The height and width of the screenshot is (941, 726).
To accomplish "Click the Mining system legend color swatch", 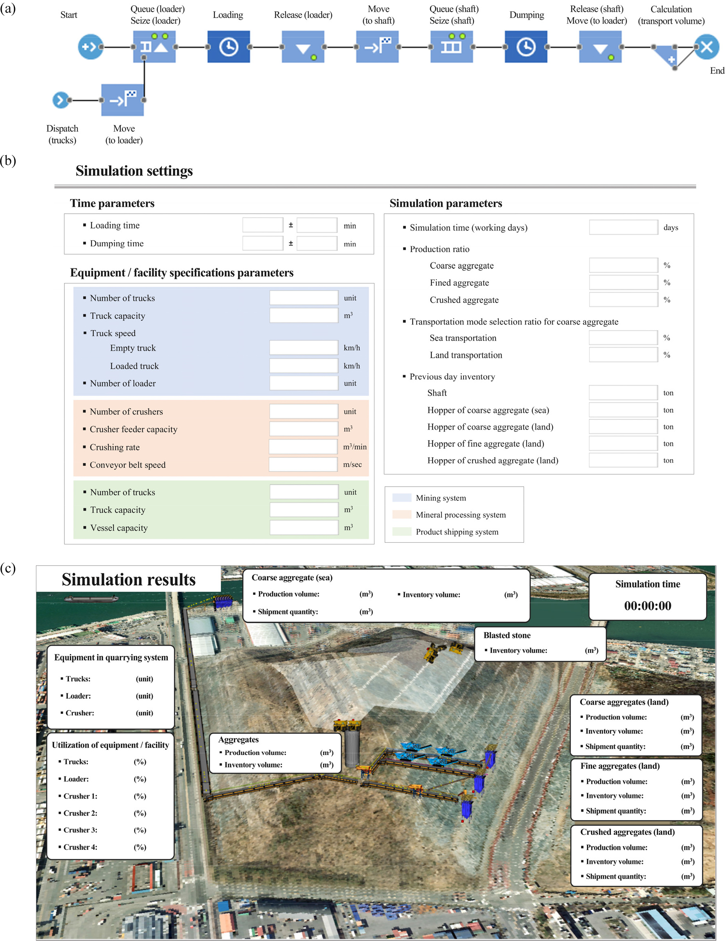I will click(401, 498).
